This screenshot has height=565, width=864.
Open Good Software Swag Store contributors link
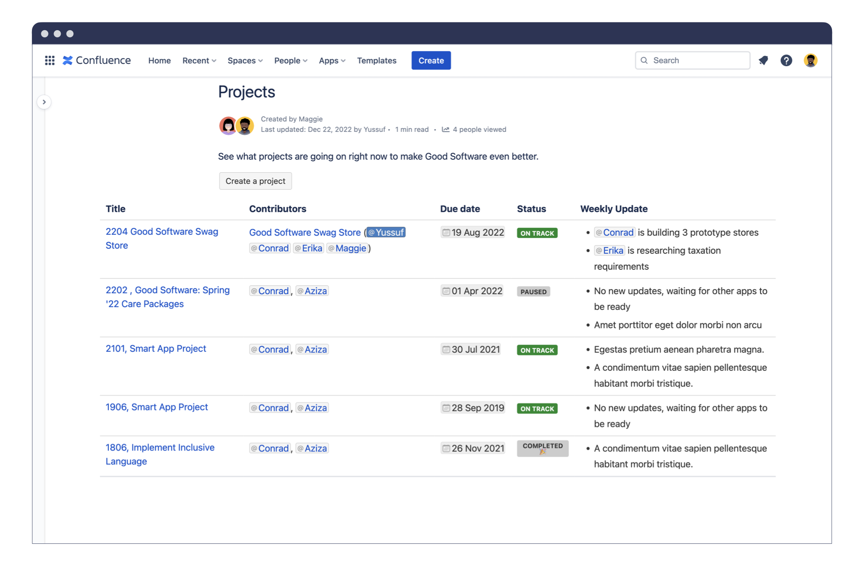(x=305, y=233)
